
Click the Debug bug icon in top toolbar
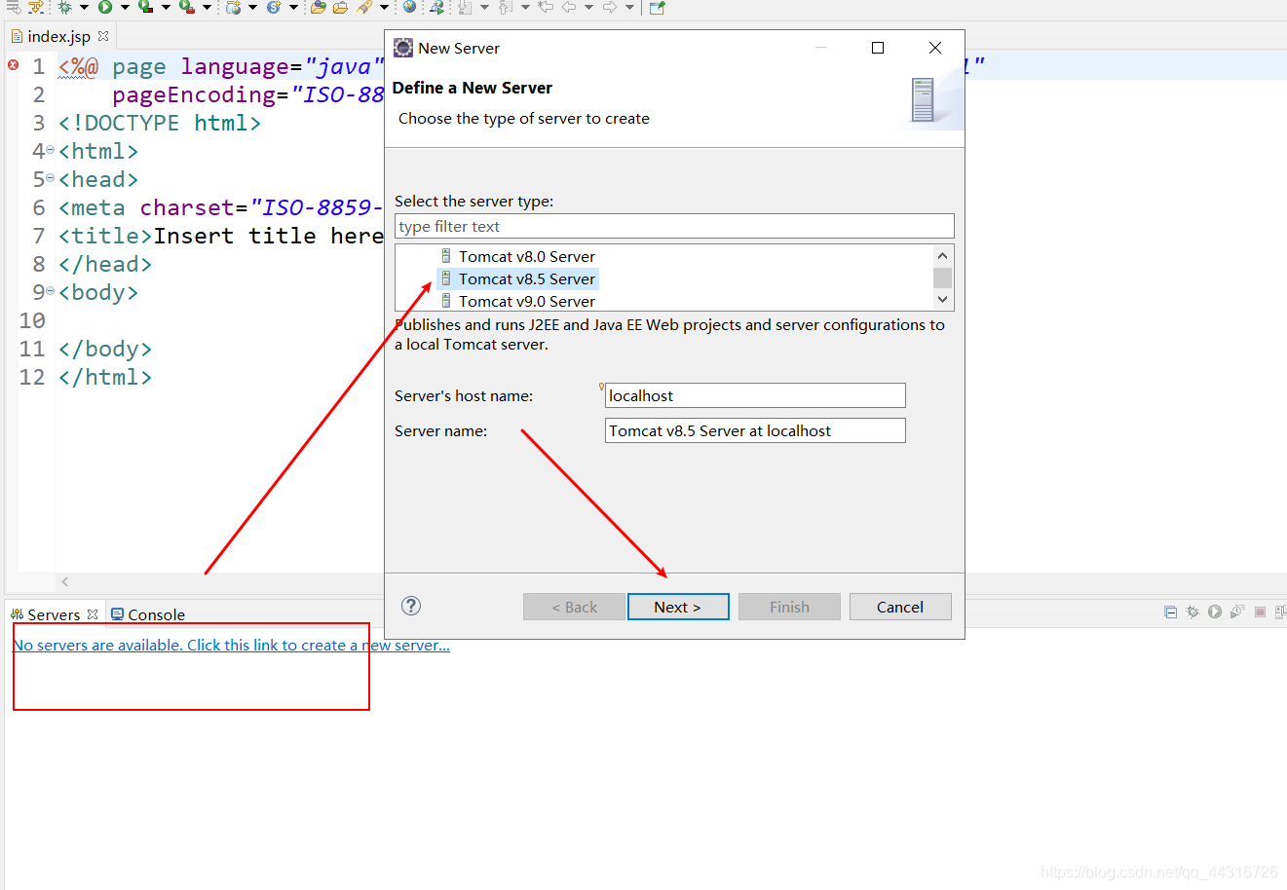64,7
